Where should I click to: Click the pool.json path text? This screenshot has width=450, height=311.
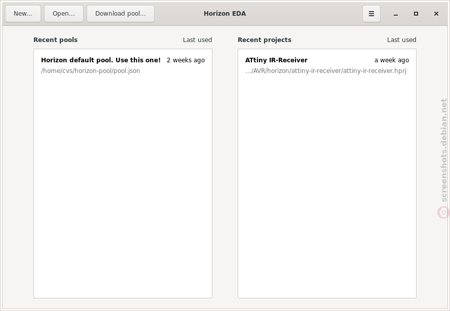pyautogui.click(x=90, y=71)
